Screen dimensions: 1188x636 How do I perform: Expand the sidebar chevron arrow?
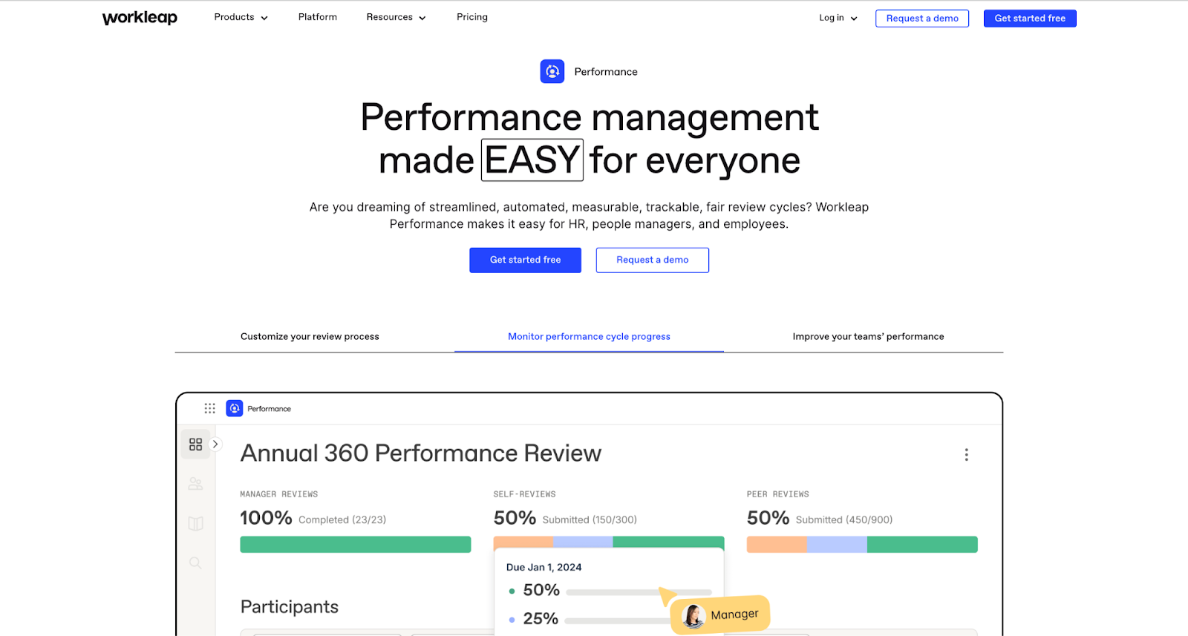[x=215, y=445]
